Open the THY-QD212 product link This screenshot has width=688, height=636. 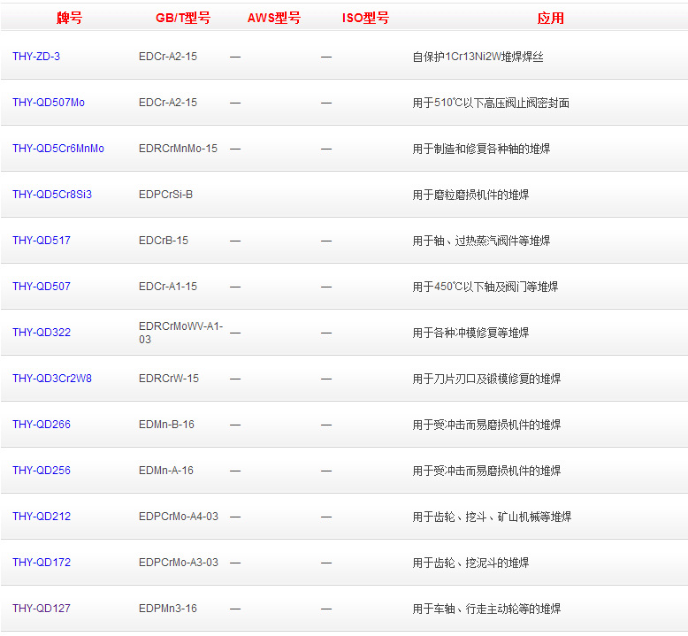click(x=42, y=517)
